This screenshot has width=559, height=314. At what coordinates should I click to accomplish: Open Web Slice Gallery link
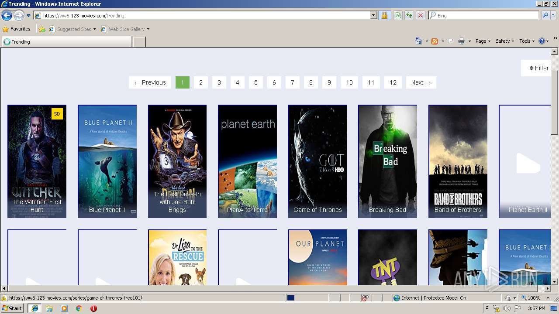[x=125, y=29]
